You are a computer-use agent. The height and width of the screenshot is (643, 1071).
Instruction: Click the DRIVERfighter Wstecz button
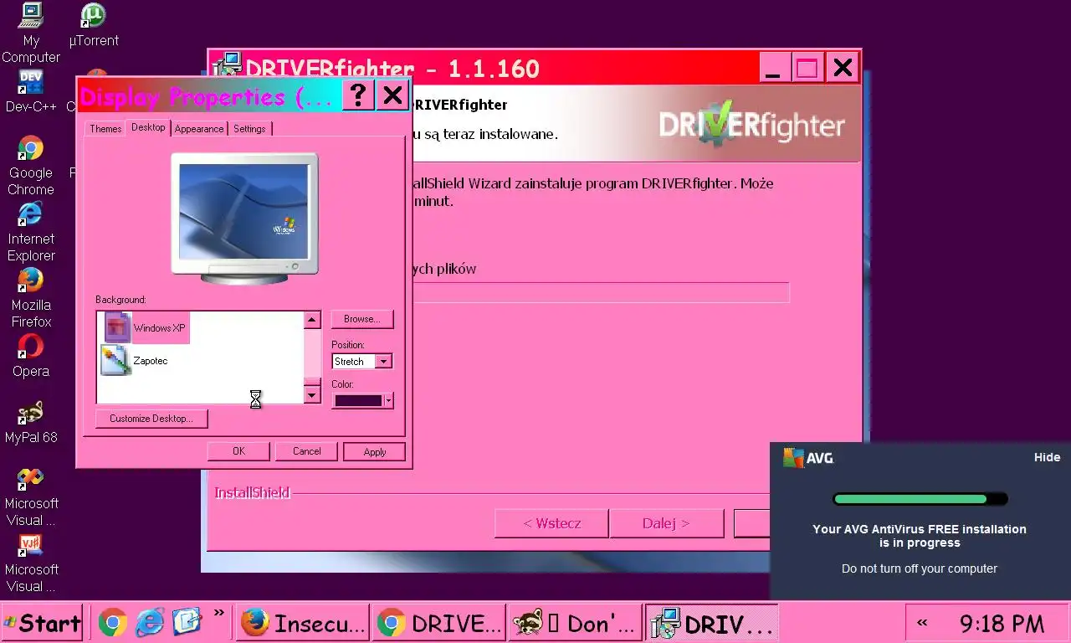[551, 523]
